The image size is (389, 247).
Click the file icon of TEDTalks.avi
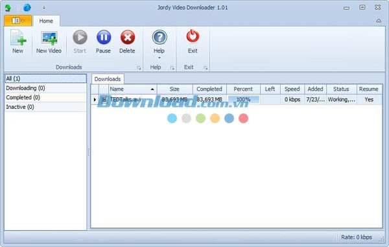104,99
